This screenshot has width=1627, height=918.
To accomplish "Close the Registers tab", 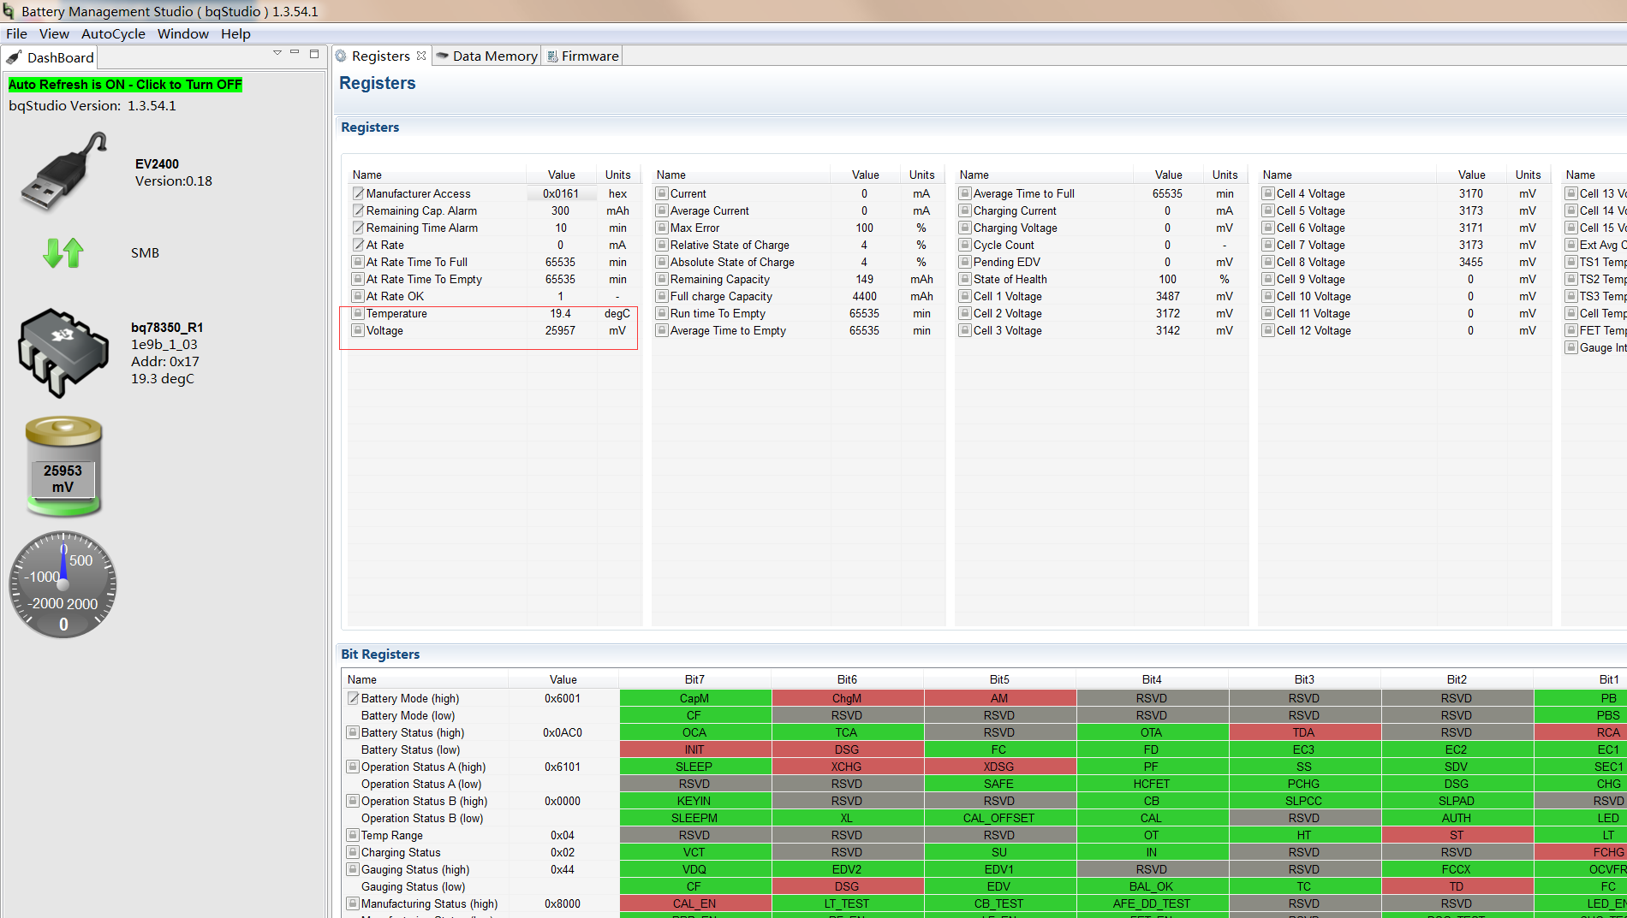I will 421,56.
